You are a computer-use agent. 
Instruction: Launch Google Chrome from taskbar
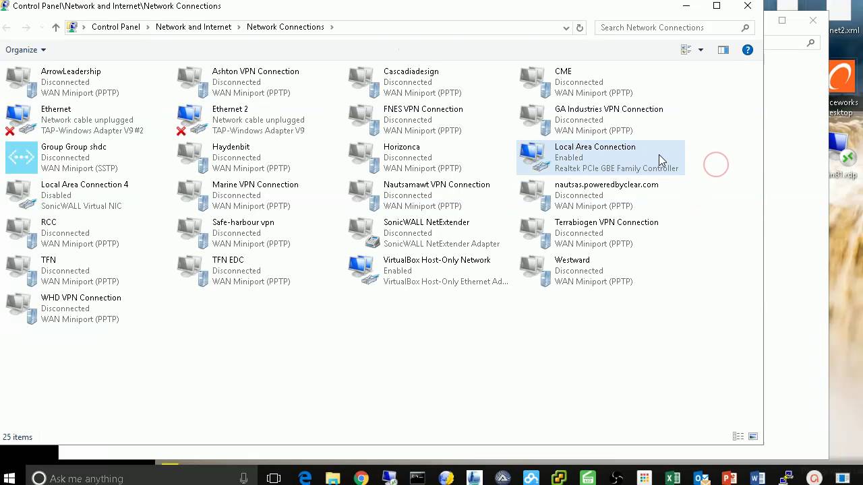[x=361, y=478]
